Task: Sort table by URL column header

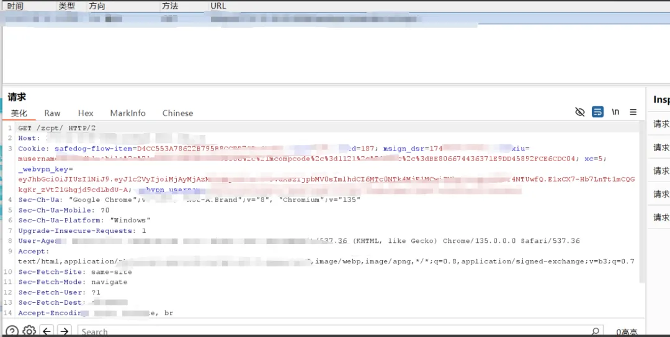Action: (218, 6)
